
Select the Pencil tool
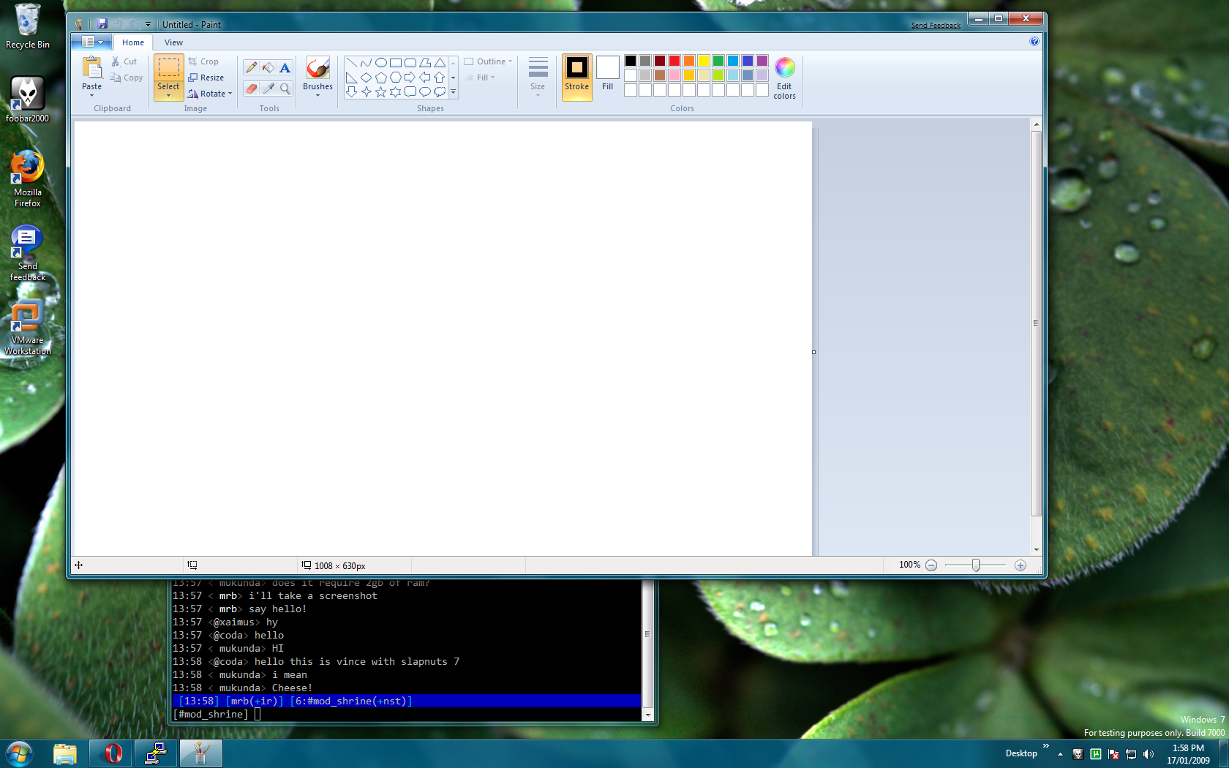point(251,68)
